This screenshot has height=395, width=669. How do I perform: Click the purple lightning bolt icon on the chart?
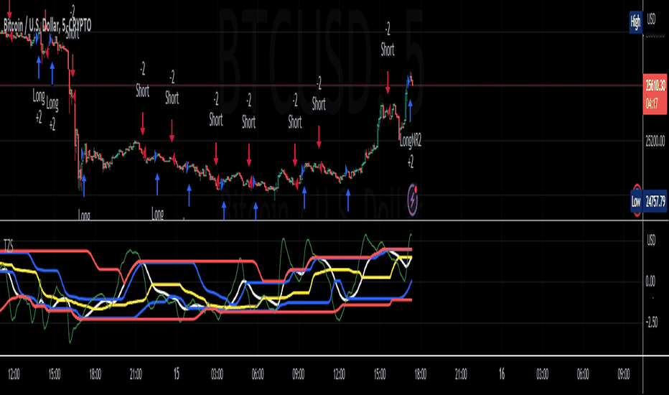pos(412,199)
